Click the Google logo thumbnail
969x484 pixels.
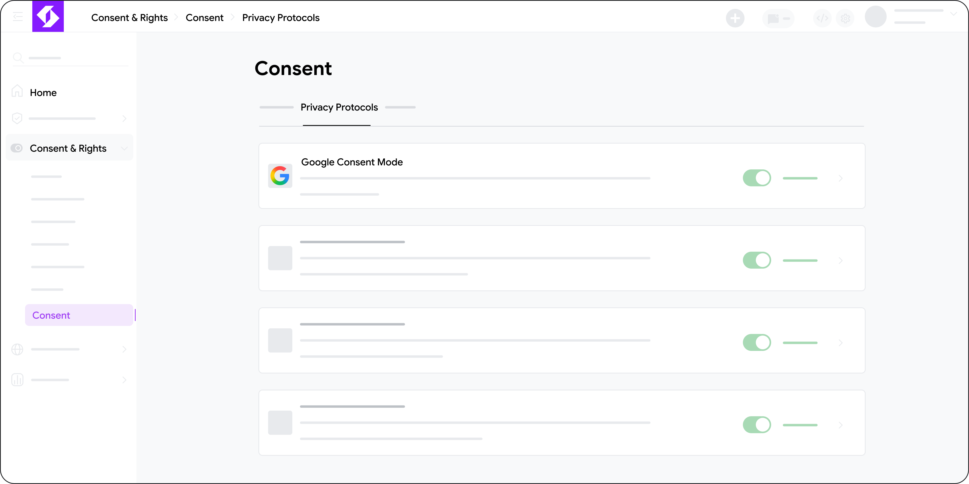pyautogui.click(x=280, y=176)
